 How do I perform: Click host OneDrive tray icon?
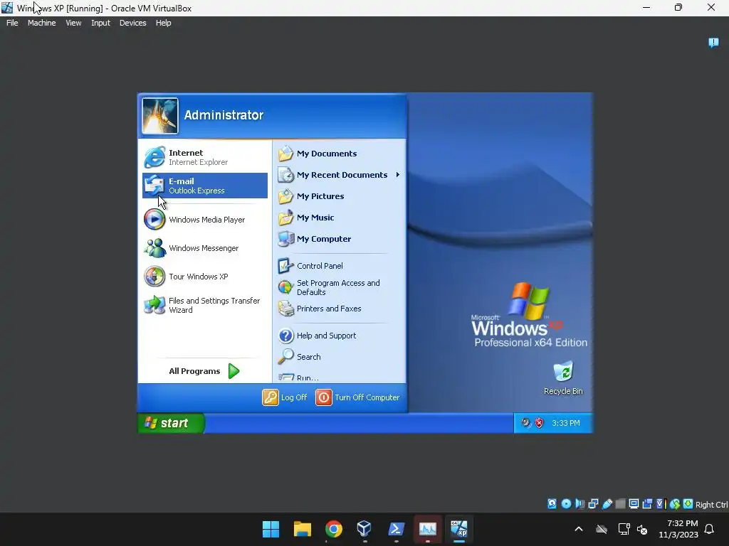pyautogui.click(x=602, y=529)
